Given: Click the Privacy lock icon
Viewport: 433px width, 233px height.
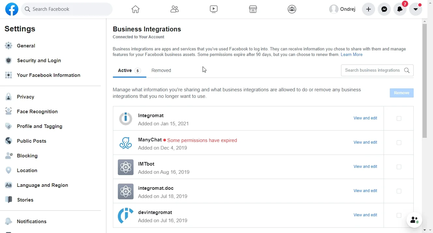Looking at the screenshot, I should pyautogui.click(x=9, y=97).
